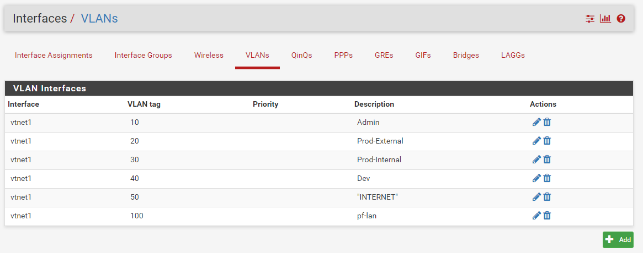Open the Interface Groups tab
This screenshot has height=253, width=643.
(143, 55)
